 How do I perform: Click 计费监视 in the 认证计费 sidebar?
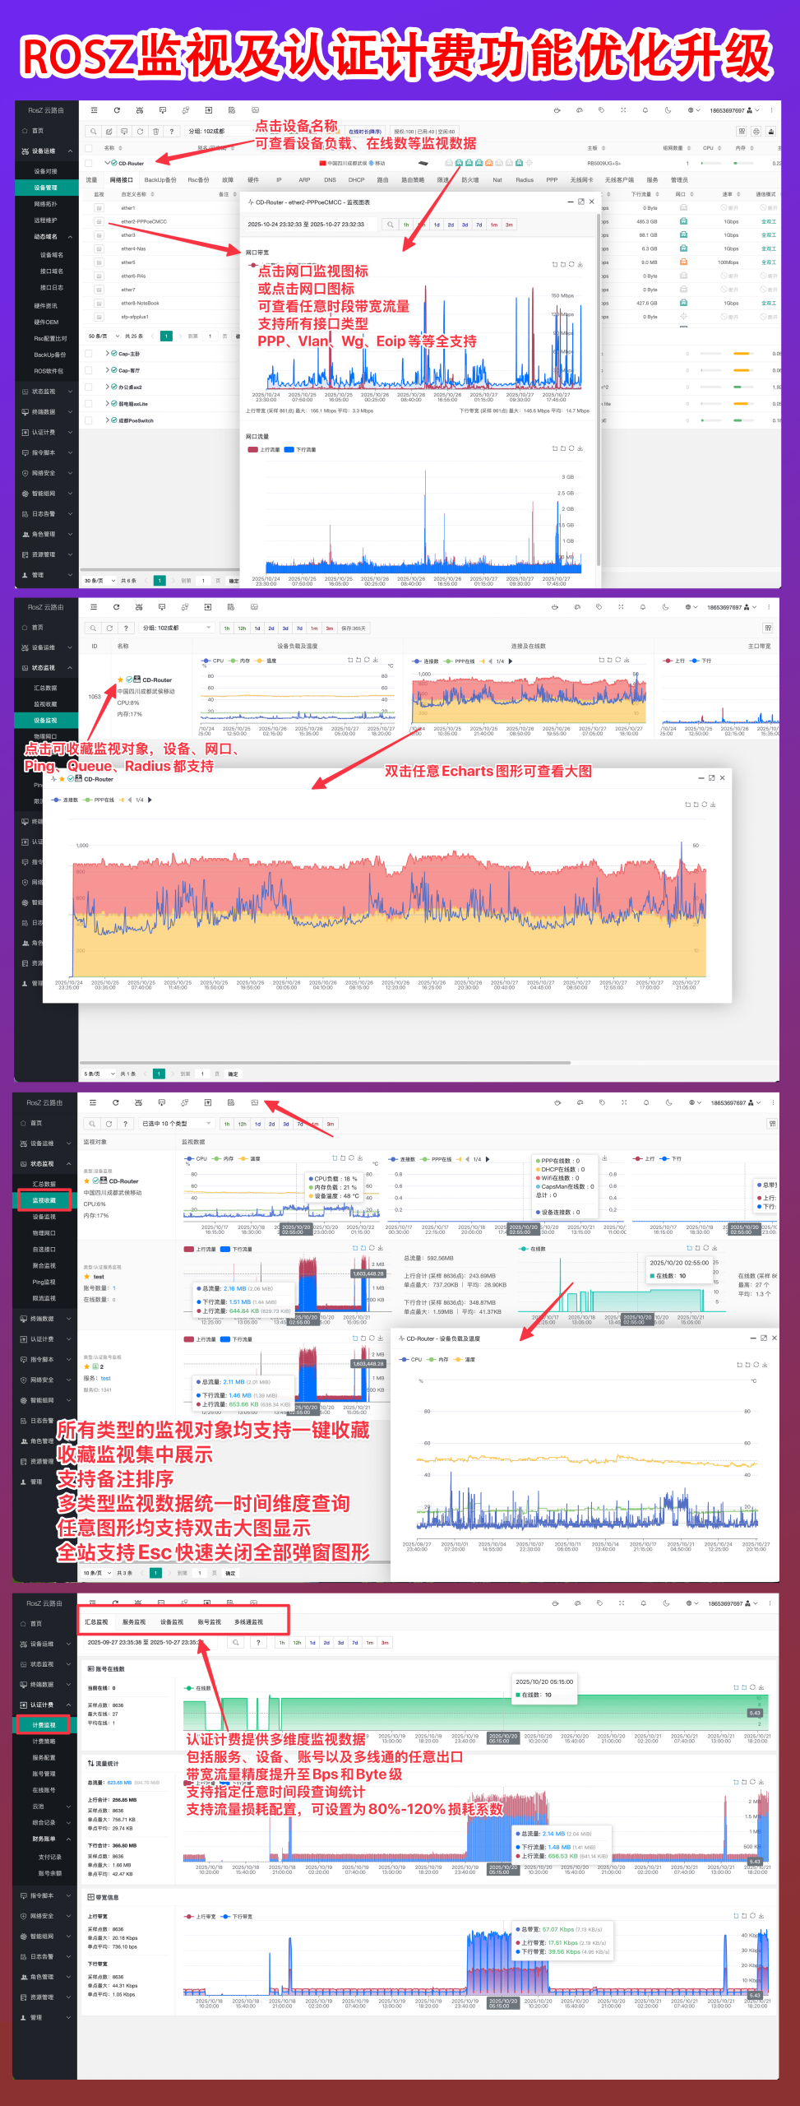point(44,1724)
